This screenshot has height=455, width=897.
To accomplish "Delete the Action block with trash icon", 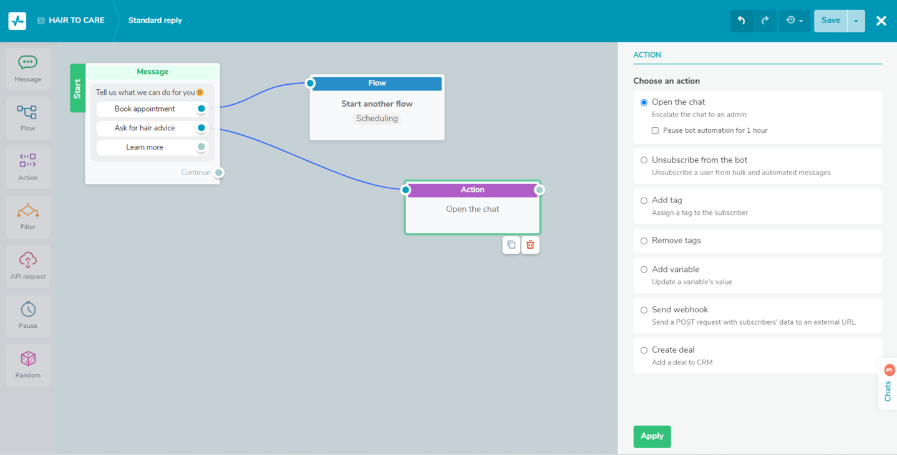I will [x=530, y=245].
